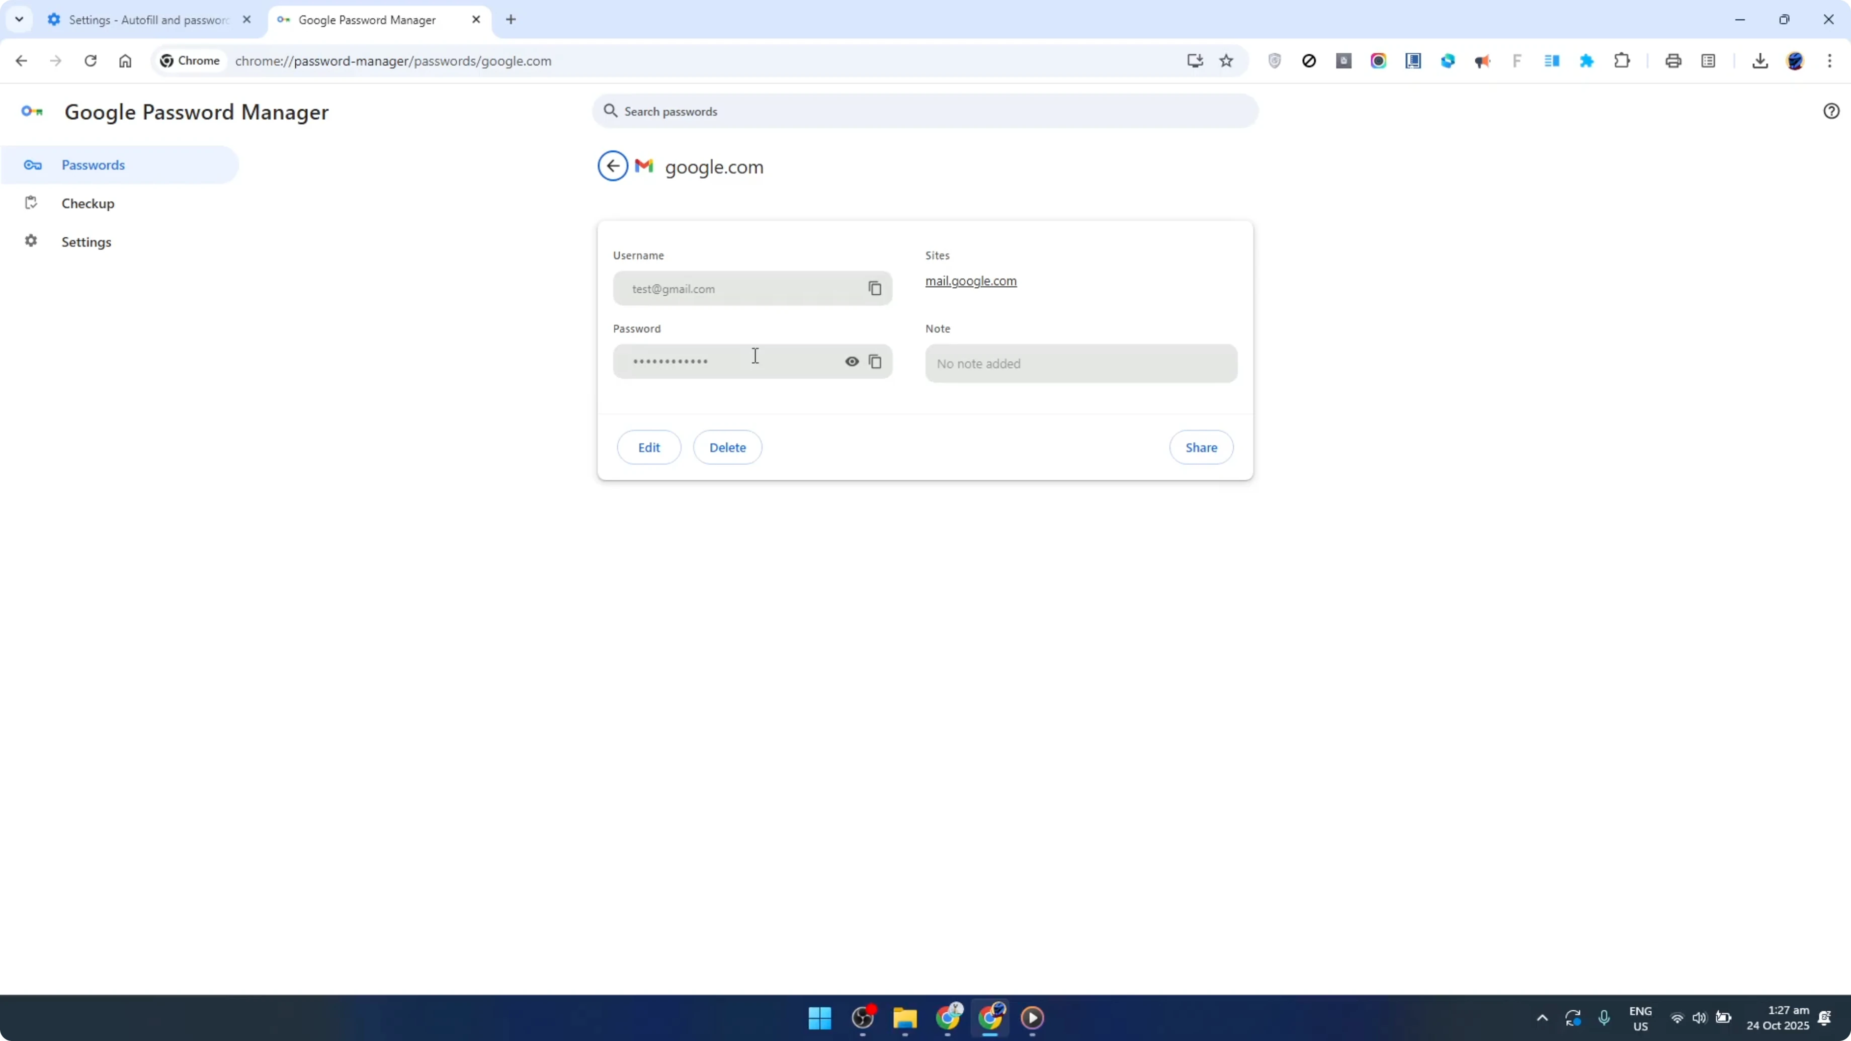Click the browser Back arrow
1851x1041 pixels.
pyautogui.click(x=21, y=61)
